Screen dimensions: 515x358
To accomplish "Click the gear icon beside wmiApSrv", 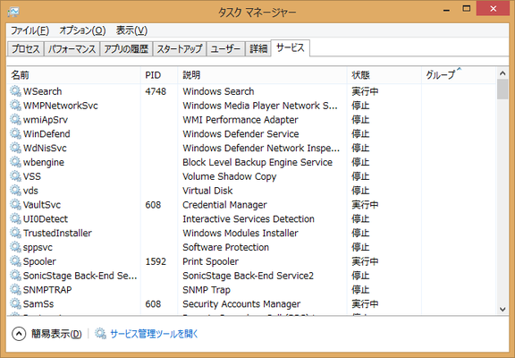I will 15,119.
